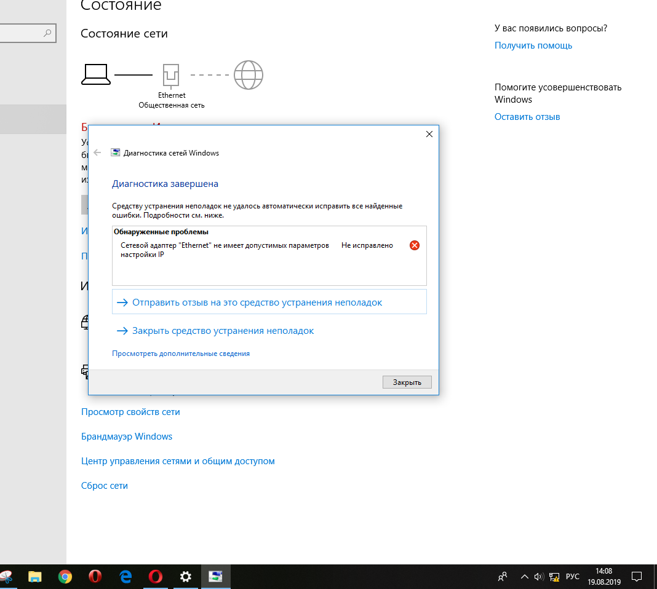Launch Google Chrome from the taskbar
The width and height of the screenshot is (657, 589).
[x=65, y=577]
